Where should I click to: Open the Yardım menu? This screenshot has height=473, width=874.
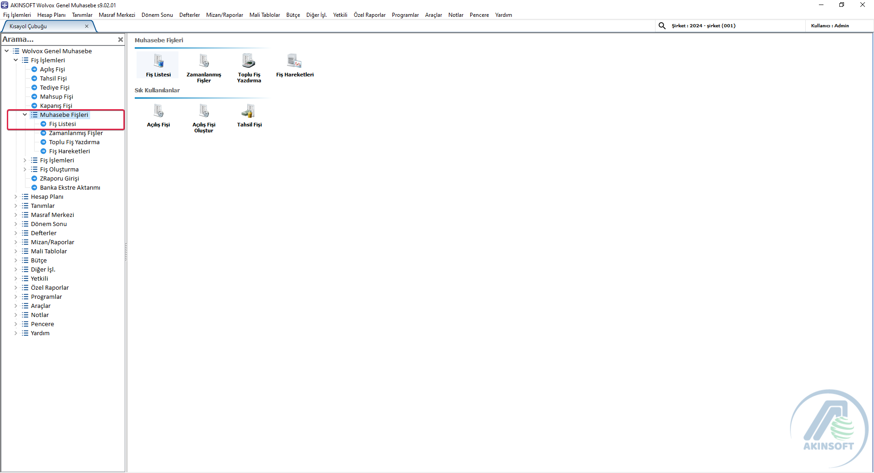coord(503,15)
